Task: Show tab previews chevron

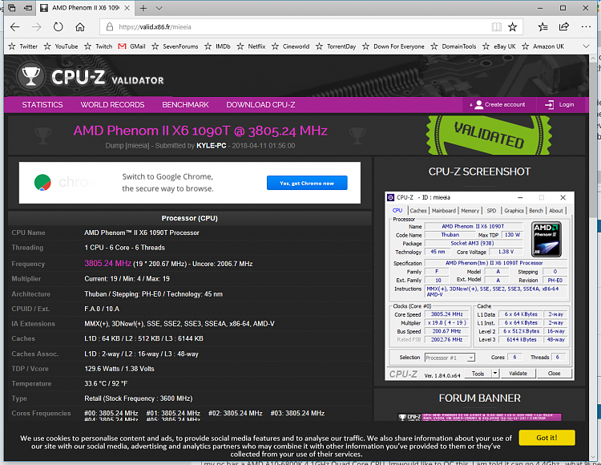Action: 159,8
